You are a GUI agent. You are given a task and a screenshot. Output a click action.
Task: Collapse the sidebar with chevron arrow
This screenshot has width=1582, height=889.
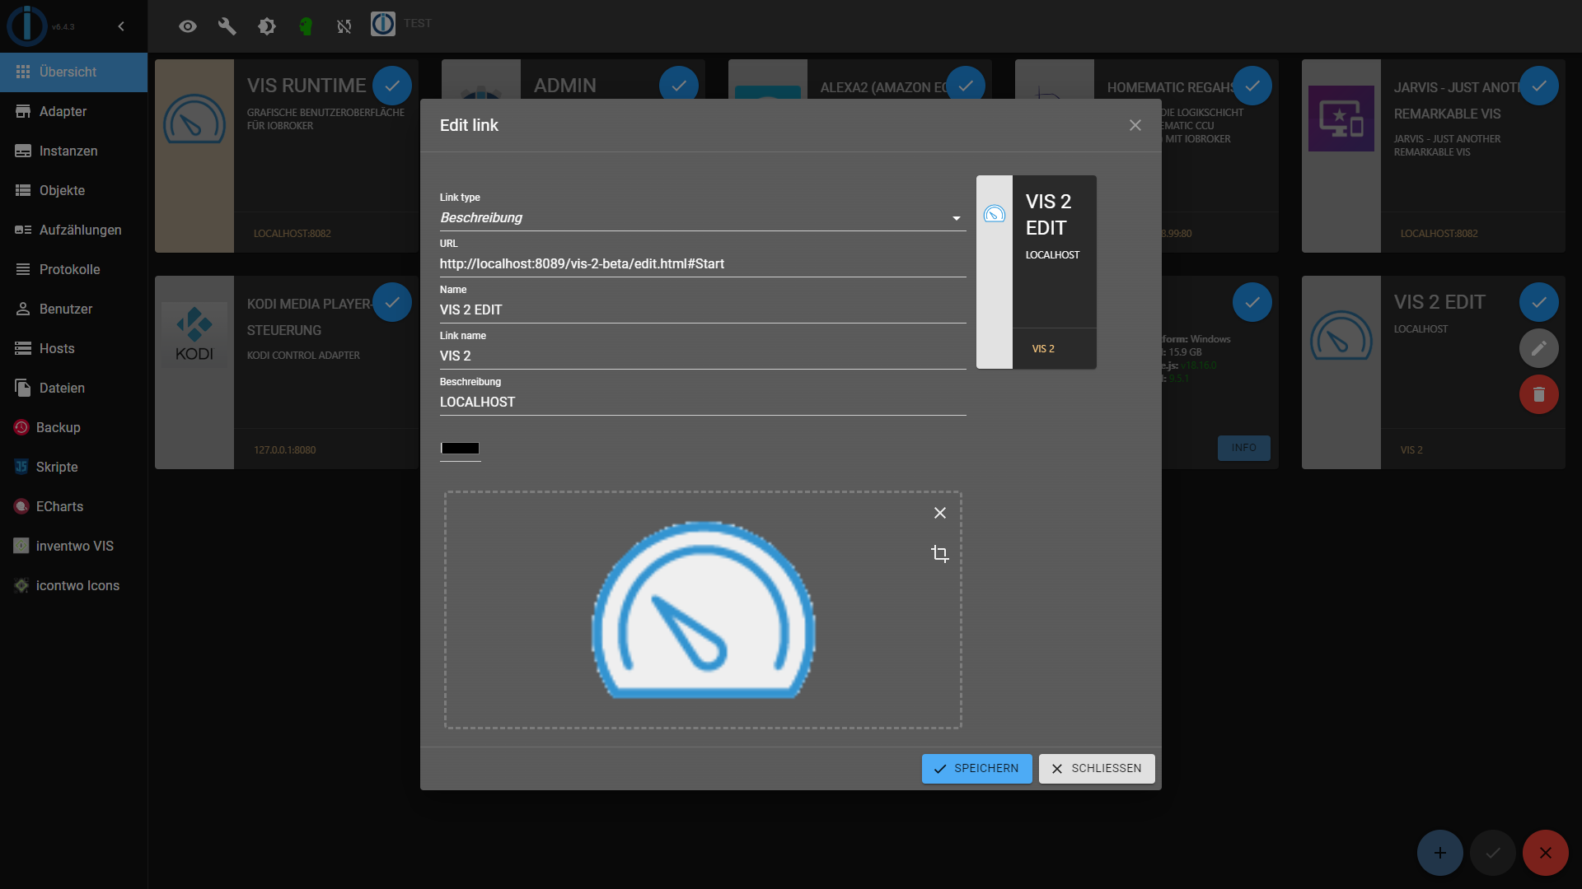point(121,26)
